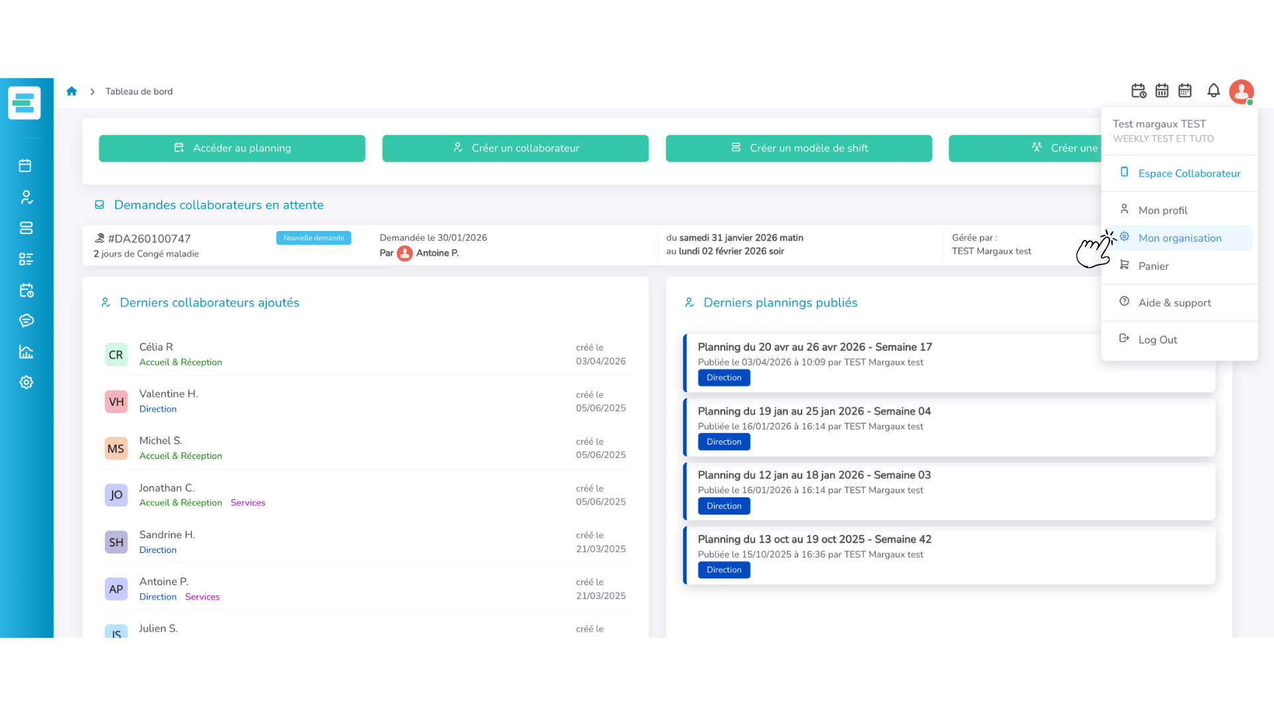Viewport: 1274px width, 716px height.
Task: Go to home via breadcrumb icon
Action: tap(72, 91)
